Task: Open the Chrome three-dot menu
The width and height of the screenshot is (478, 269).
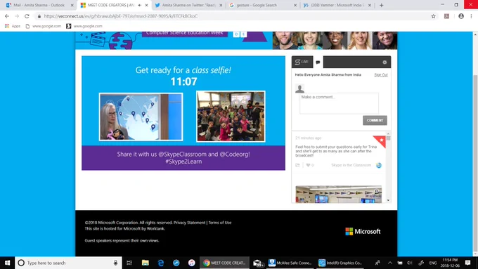Action: (471, 16)
